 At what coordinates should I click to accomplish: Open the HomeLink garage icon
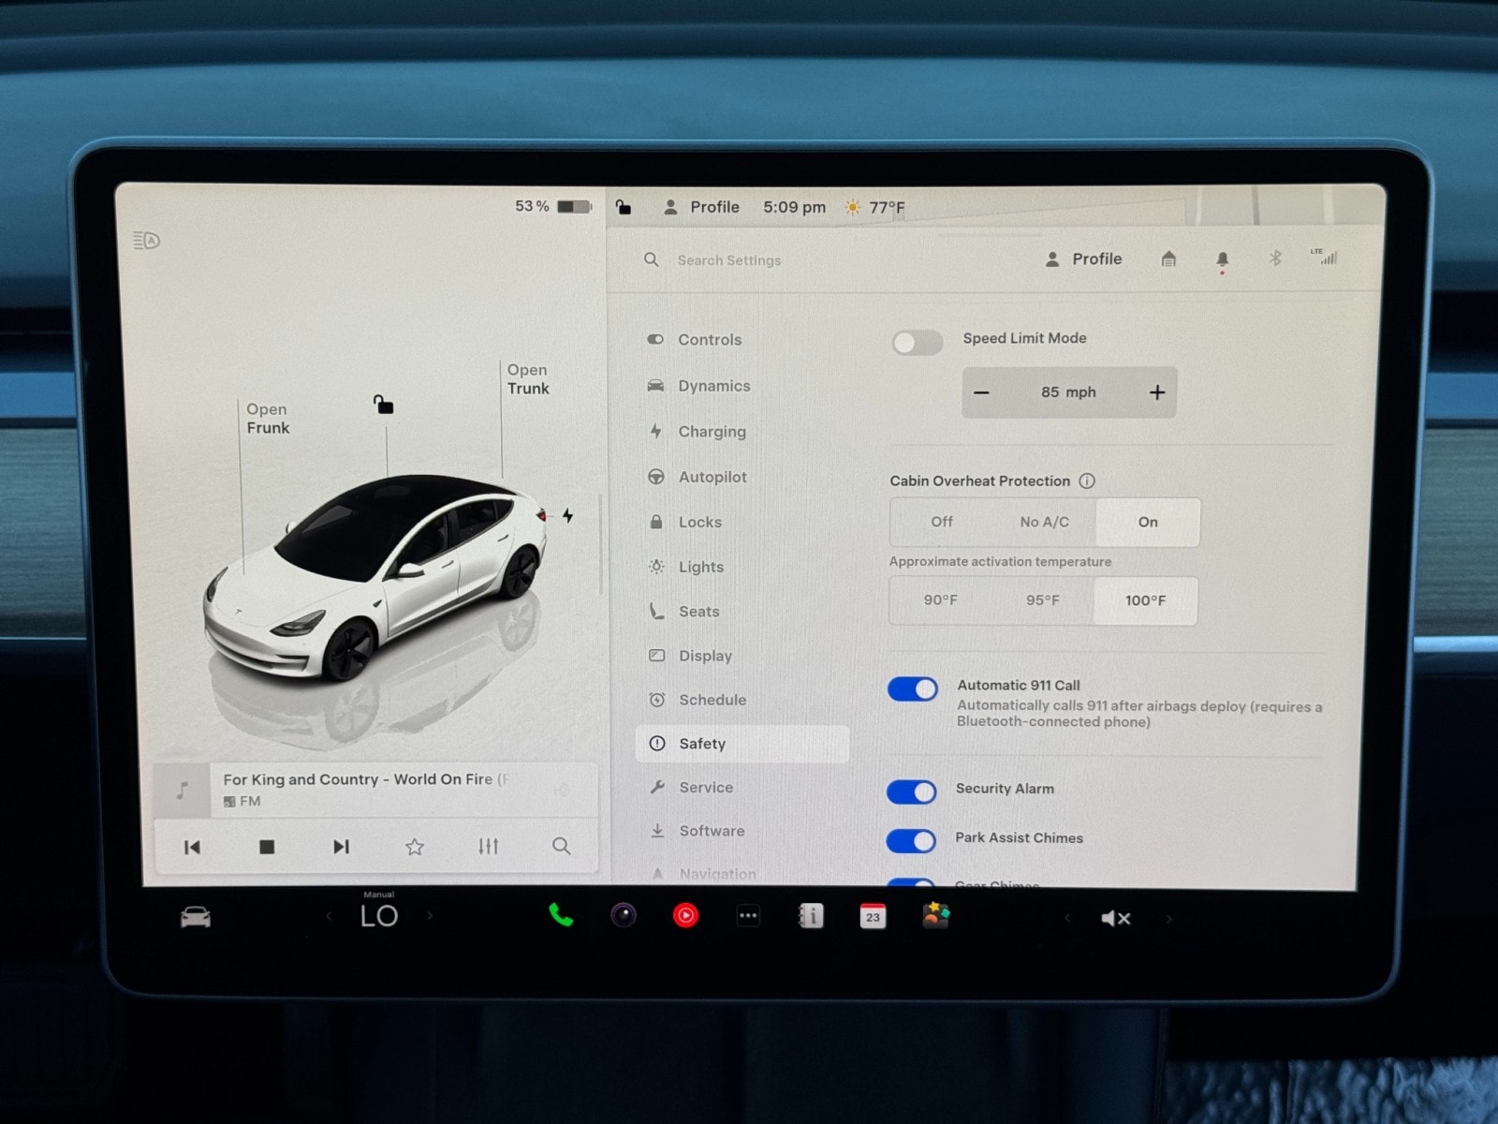coord(1168,259)
